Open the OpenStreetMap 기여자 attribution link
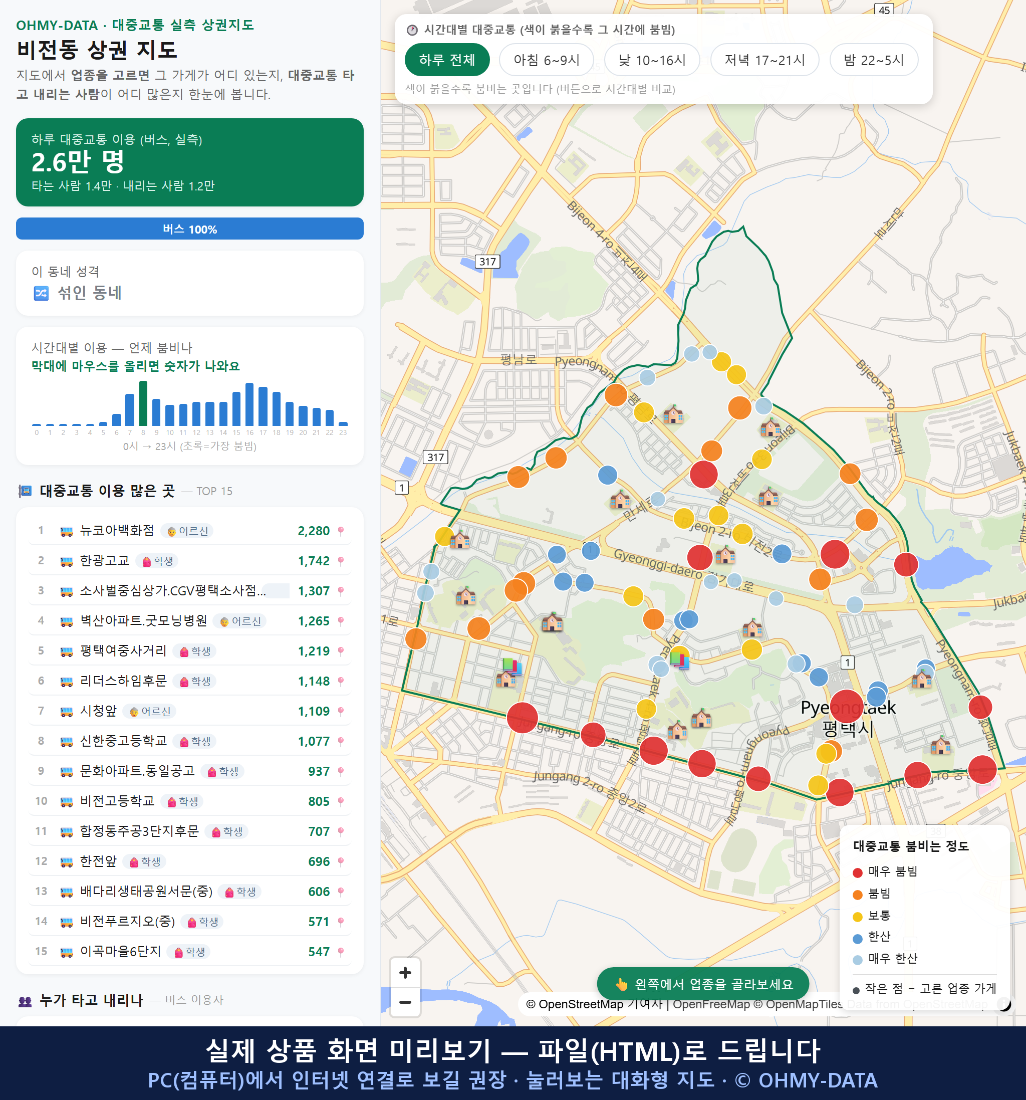This screenshot has width=1026, height=1100. coord(594,1004)
